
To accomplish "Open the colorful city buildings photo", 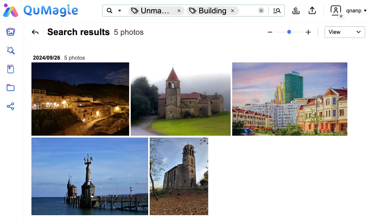I will pos(289,99).
